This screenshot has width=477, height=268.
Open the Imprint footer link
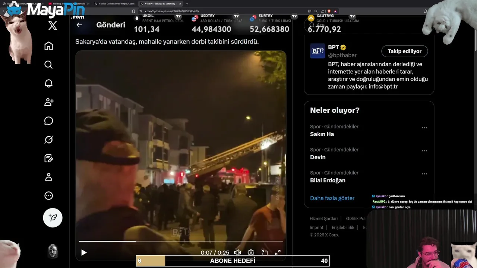(x=316, y=227)
